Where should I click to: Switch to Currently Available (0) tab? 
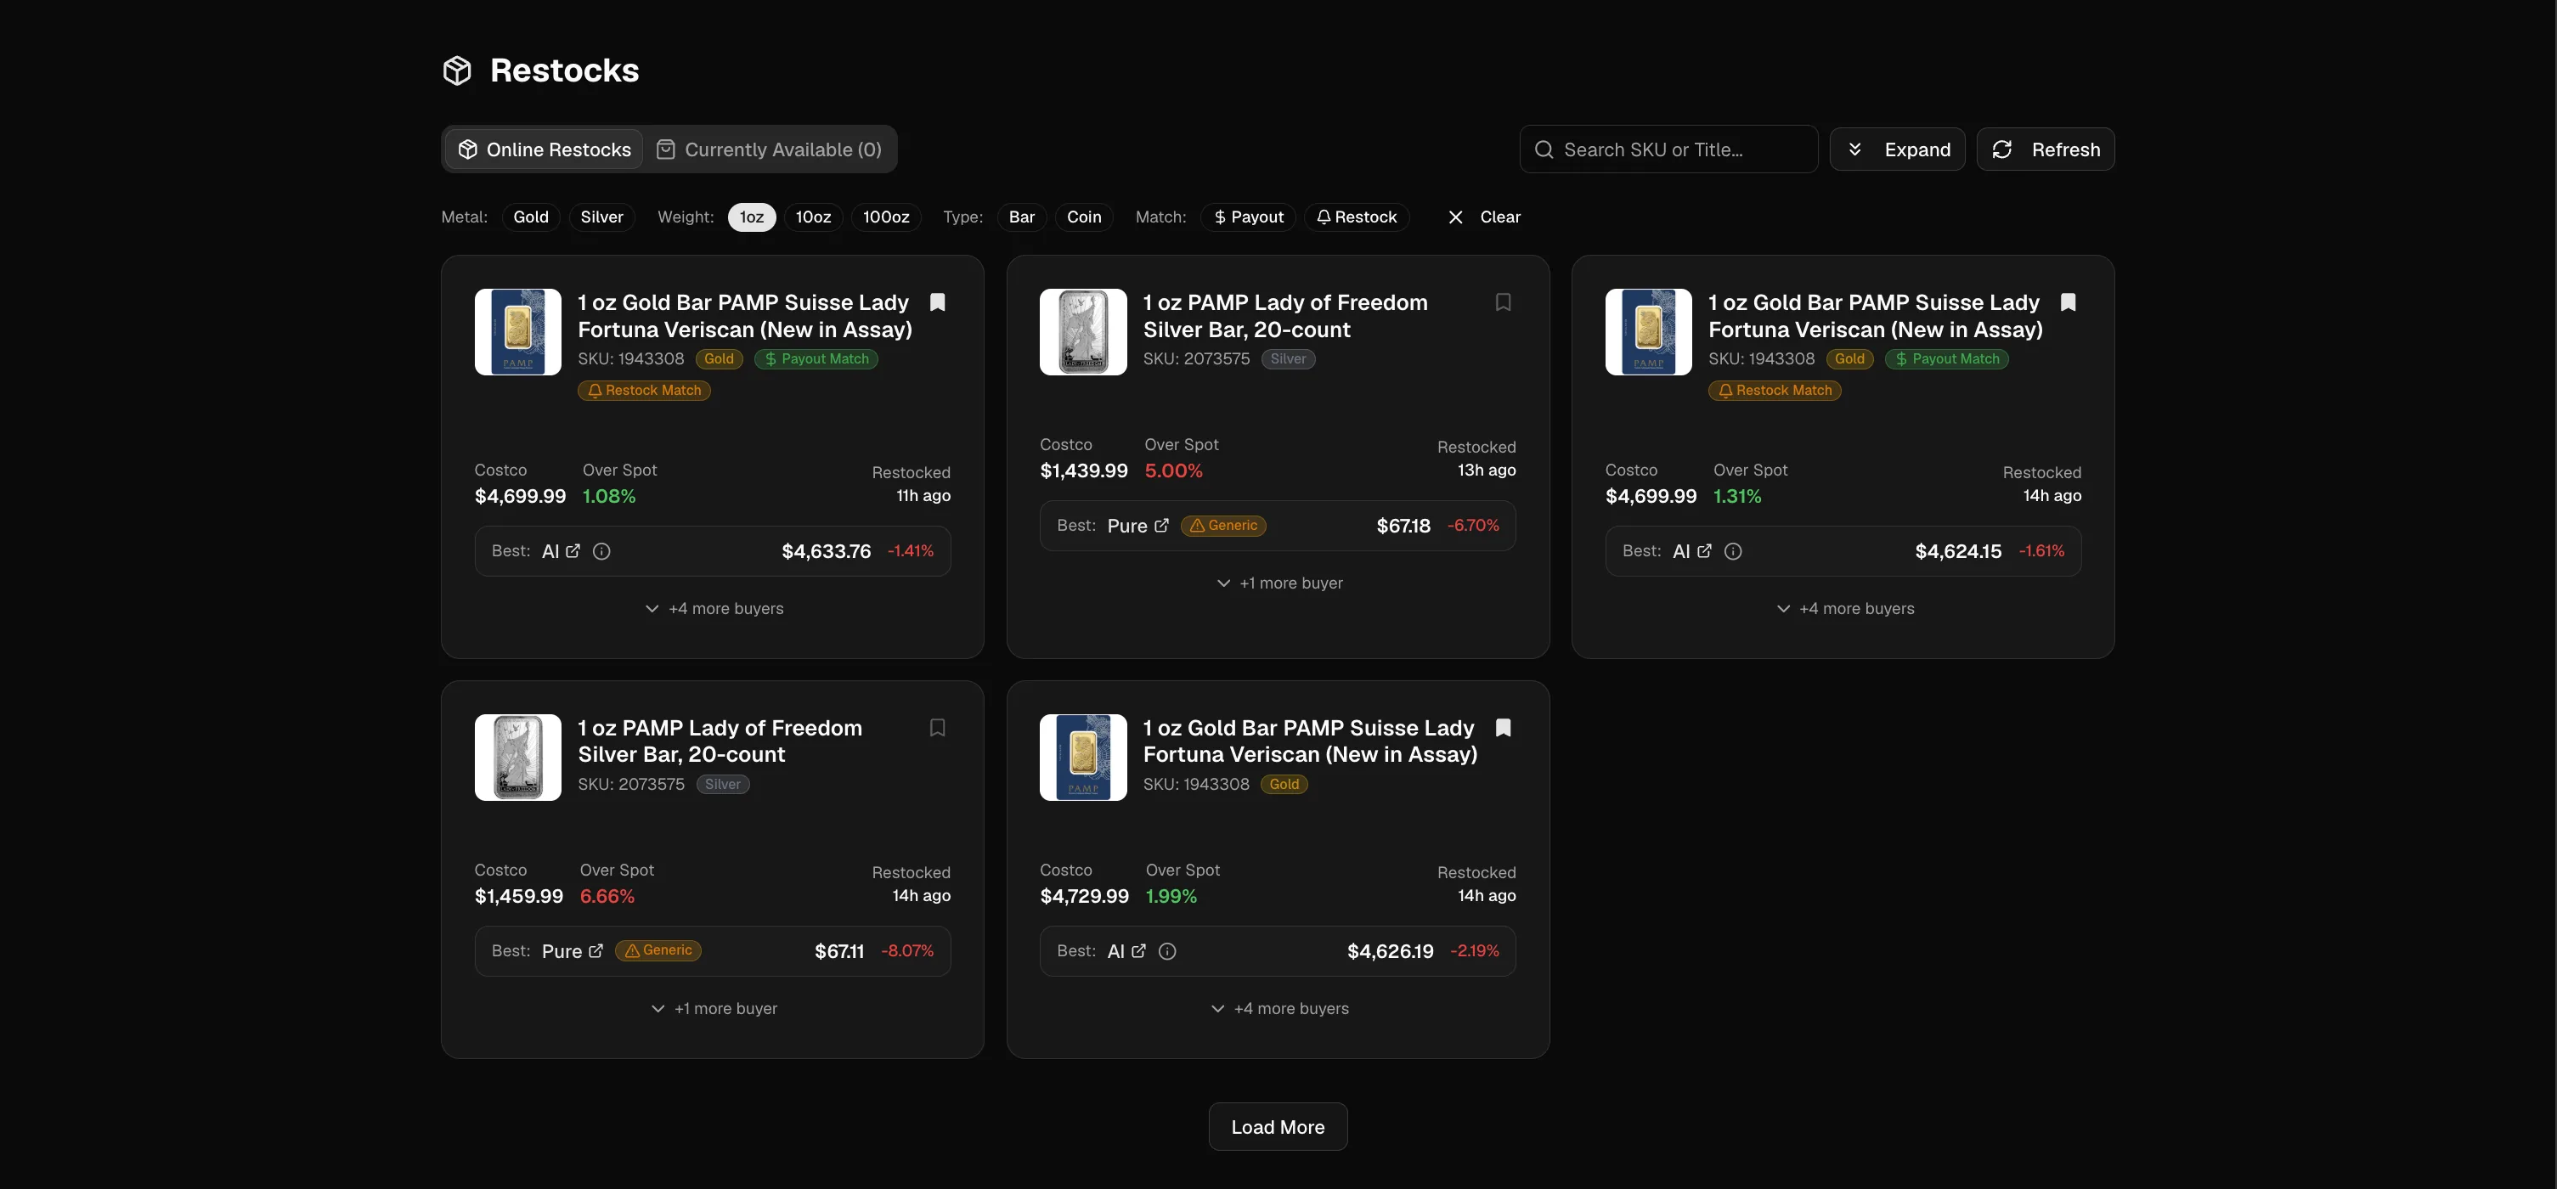pyautogui.click(x=770, y=149)
